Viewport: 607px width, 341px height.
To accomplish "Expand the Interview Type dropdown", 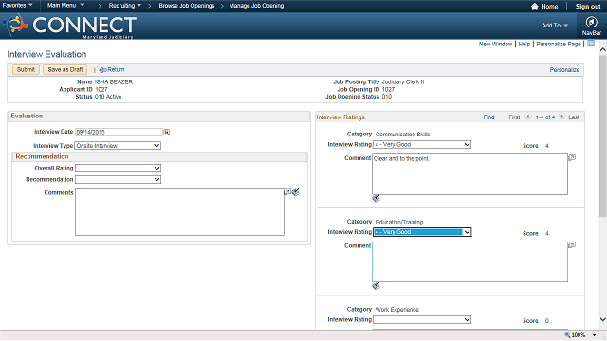I will coord(156,145).
